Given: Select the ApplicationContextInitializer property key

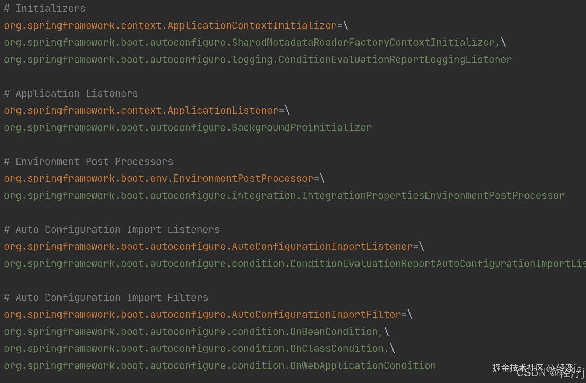Looking at the screenshot, I should tap(170, 25).
